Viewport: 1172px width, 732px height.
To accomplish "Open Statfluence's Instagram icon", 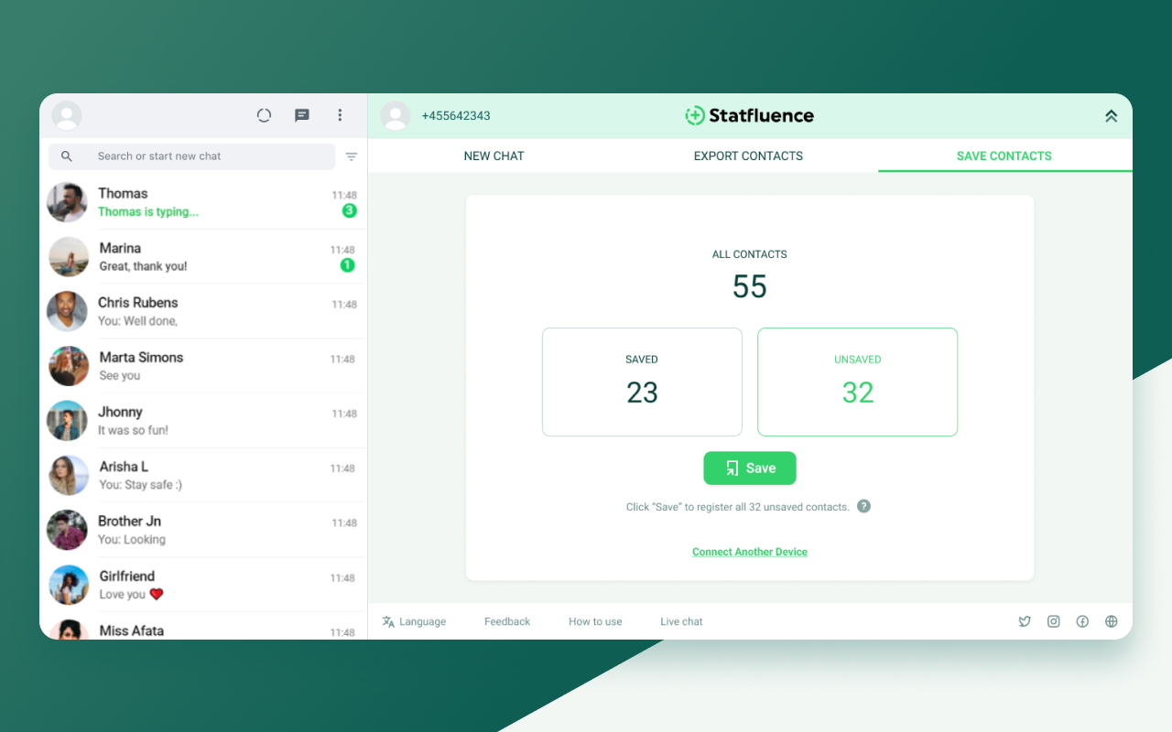I will pyautogui.click(x=1053, y=621).
